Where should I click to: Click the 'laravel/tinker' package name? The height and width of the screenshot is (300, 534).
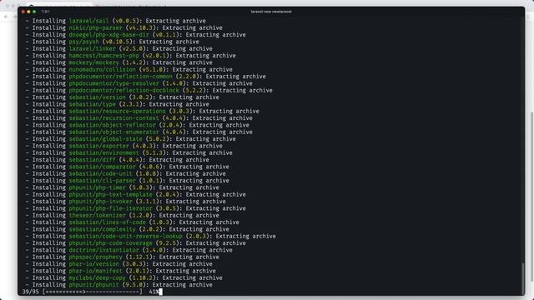pos(92,48)
